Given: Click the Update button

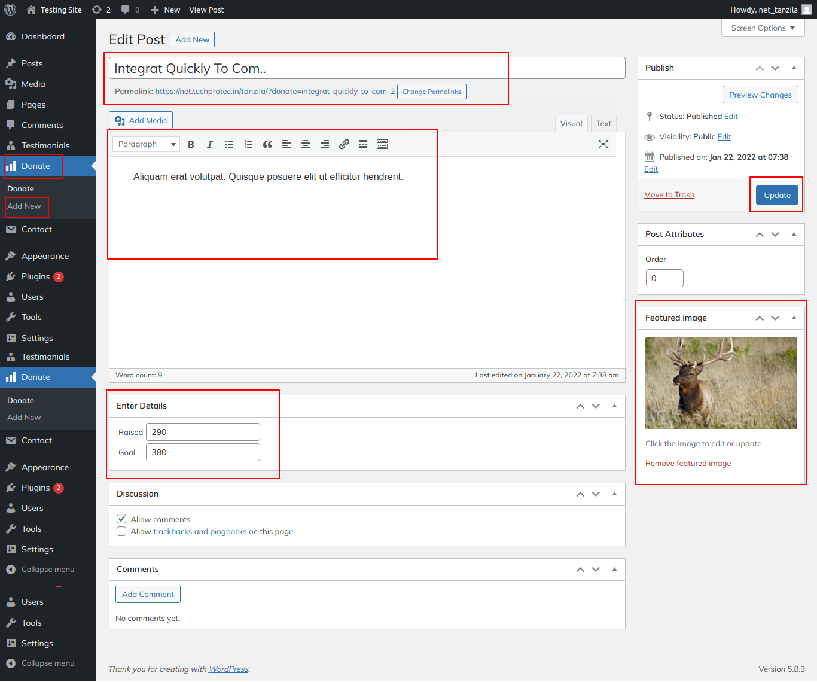Looking at the screenshot, I should click(x=777, y=195).
